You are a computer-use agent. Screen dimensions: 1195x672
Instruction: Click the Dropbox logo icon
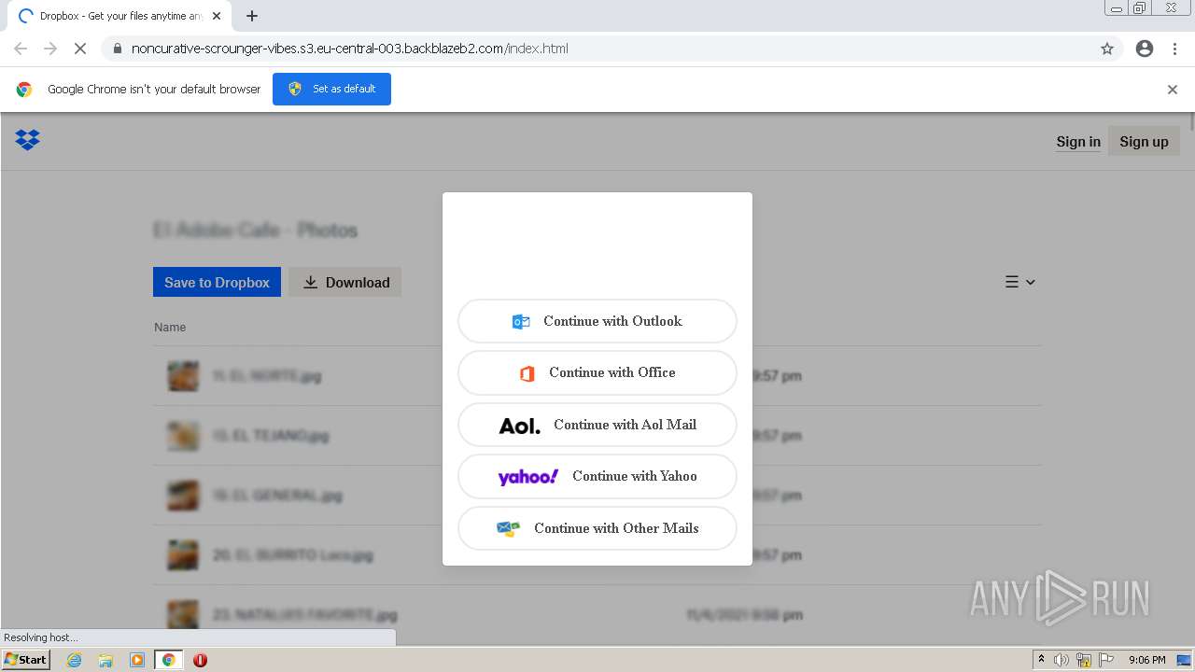(27, 140)
